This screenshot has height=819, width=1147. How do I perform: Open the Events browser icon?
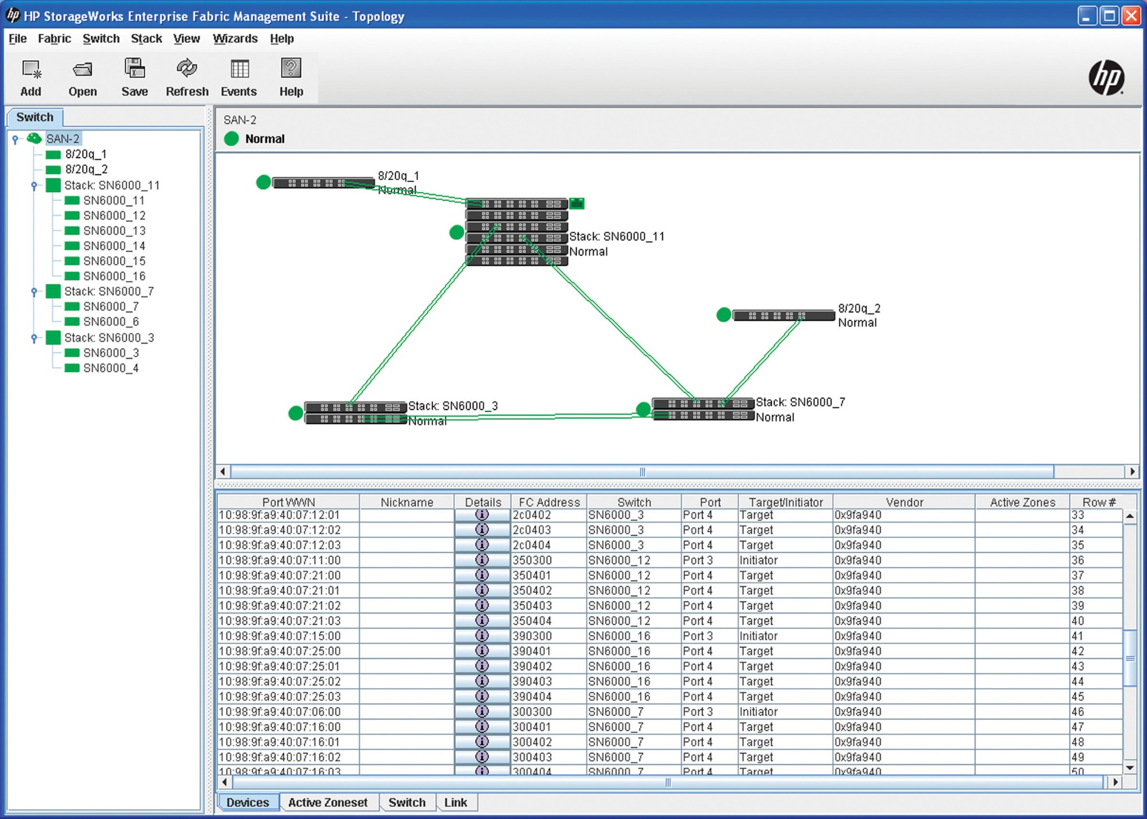coord(239,69)
